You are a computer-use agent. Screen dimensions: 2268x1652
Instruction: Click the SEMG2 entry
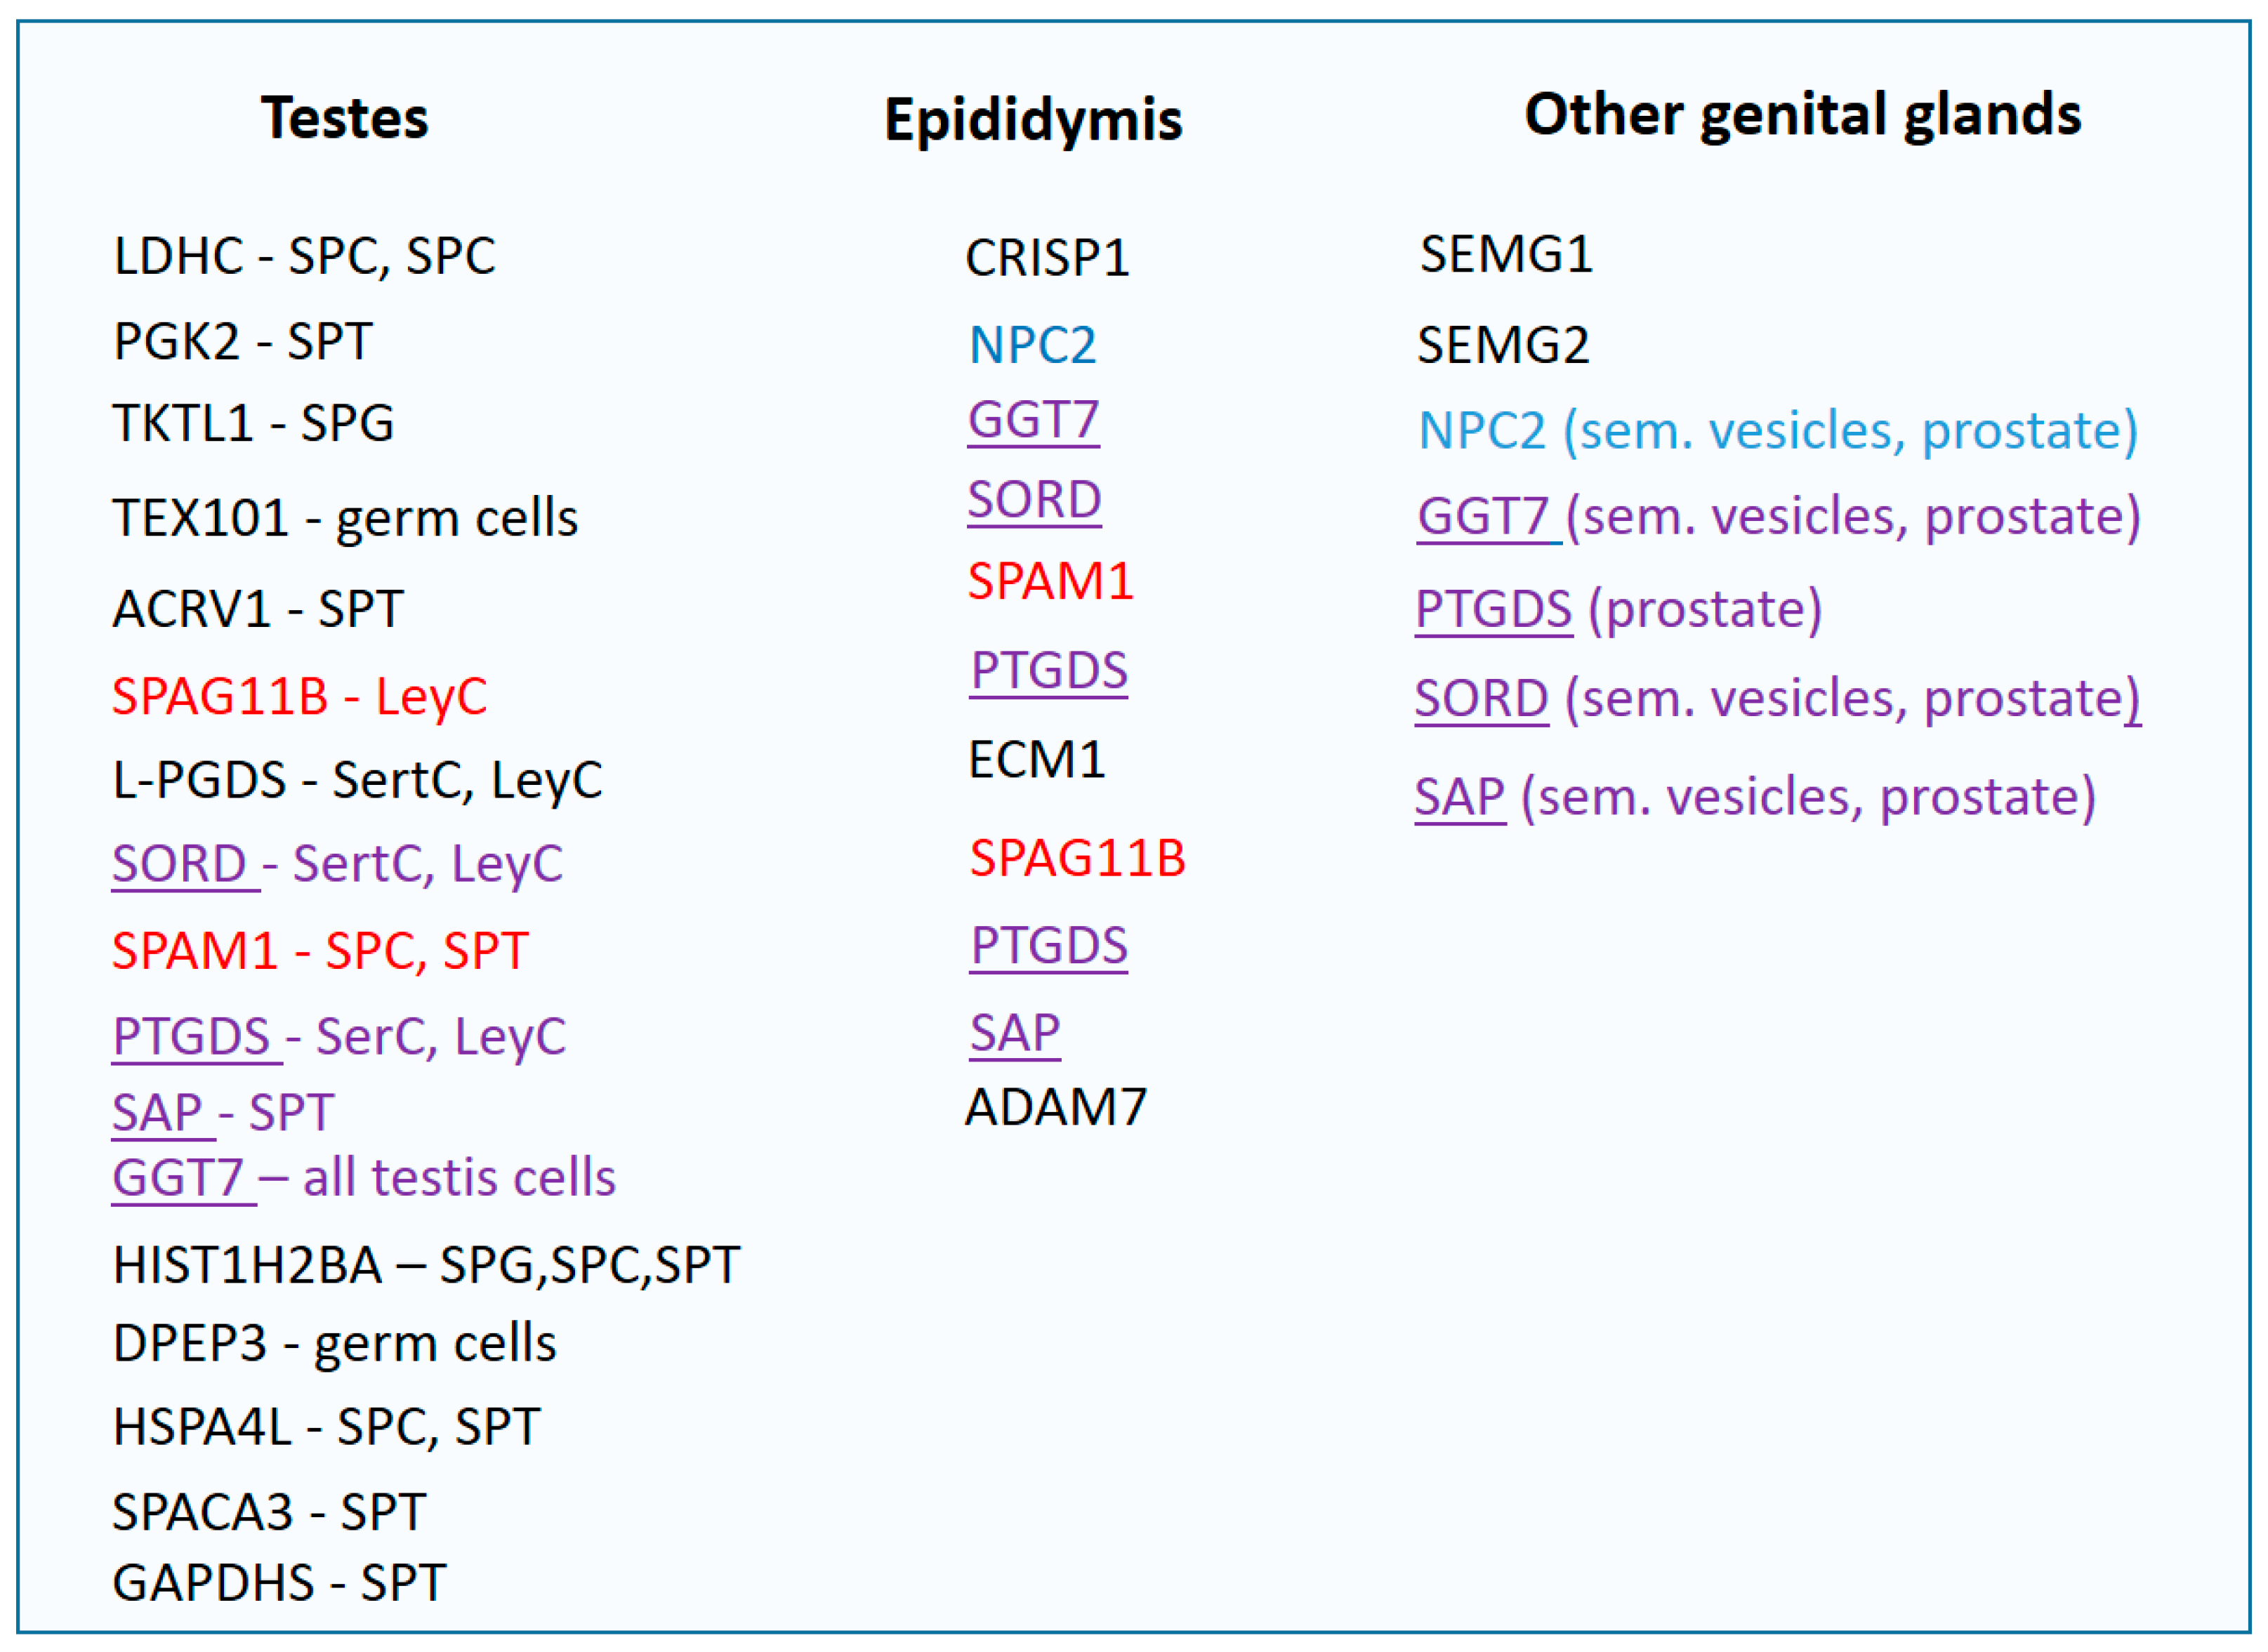(x=1502, y=345)
